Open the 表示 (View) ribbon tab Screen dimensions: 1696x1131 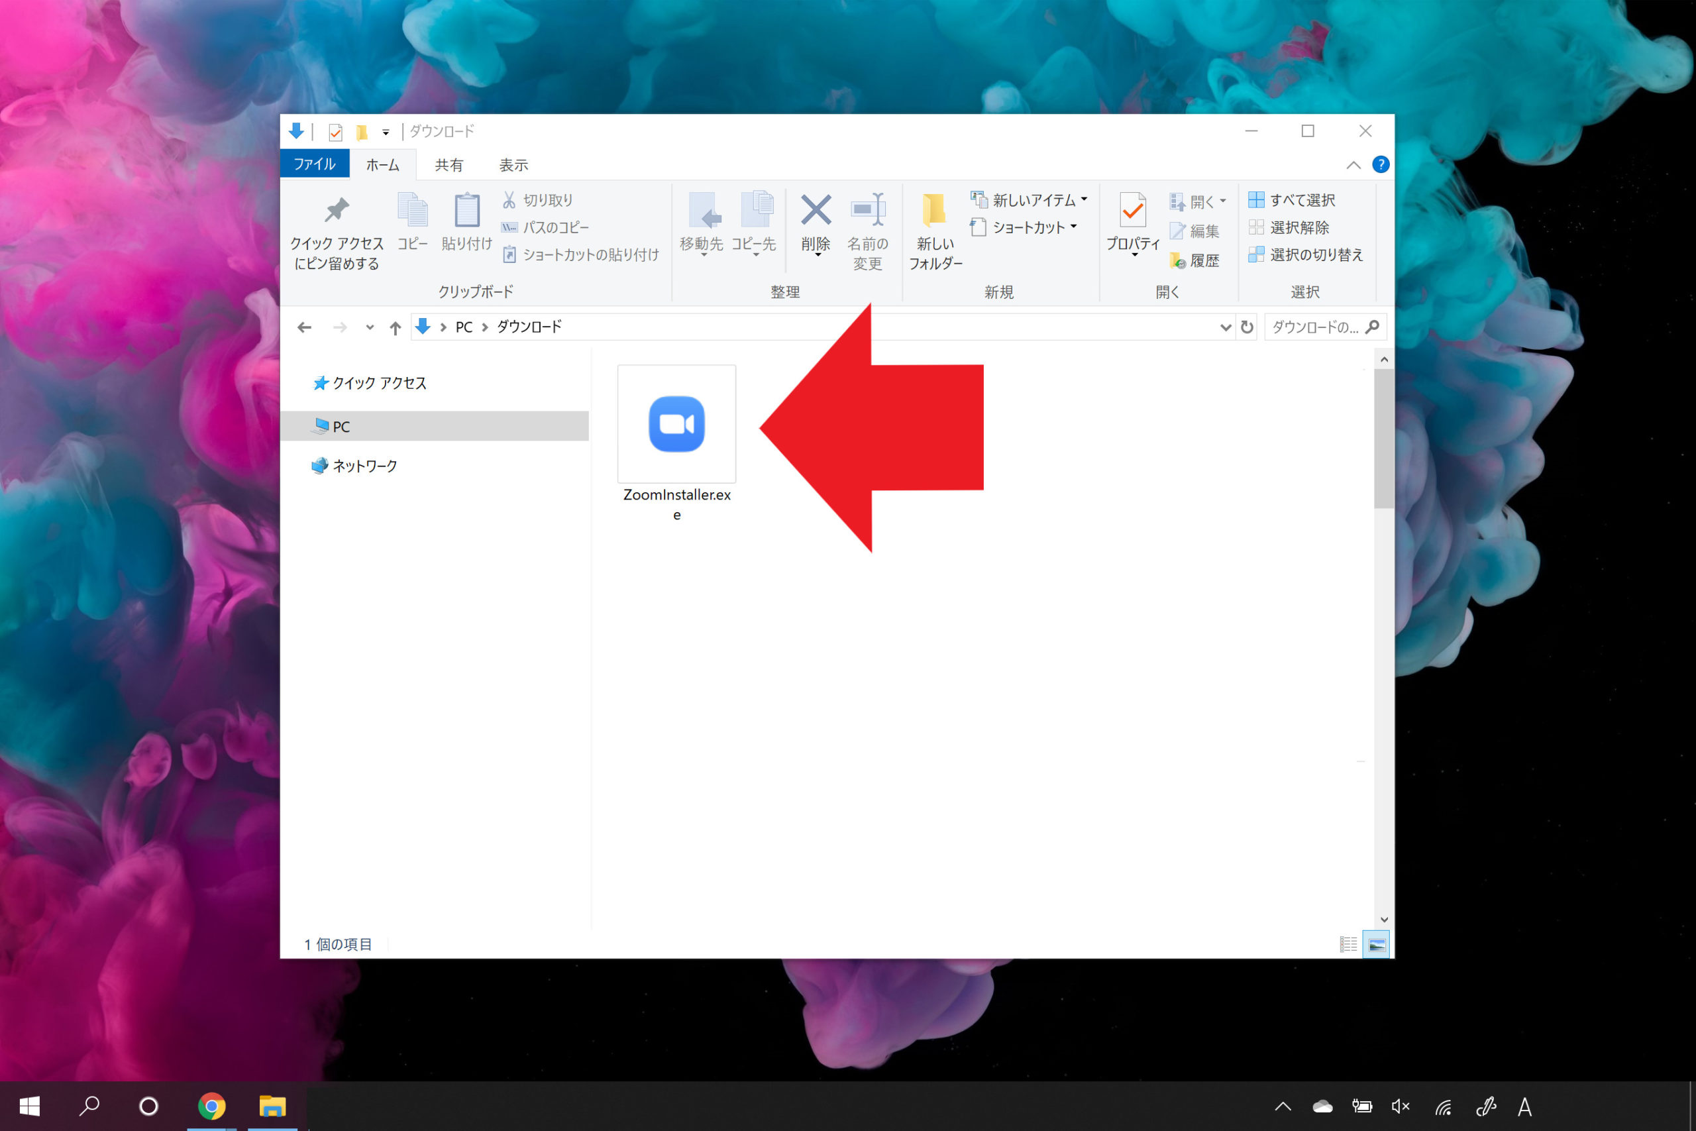tap(513, 165)
